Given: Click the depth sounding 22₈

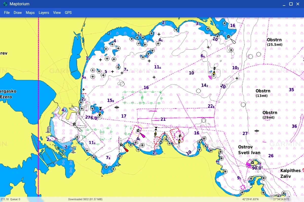Looking at the screenshot, I should click(x=211, y=107).
